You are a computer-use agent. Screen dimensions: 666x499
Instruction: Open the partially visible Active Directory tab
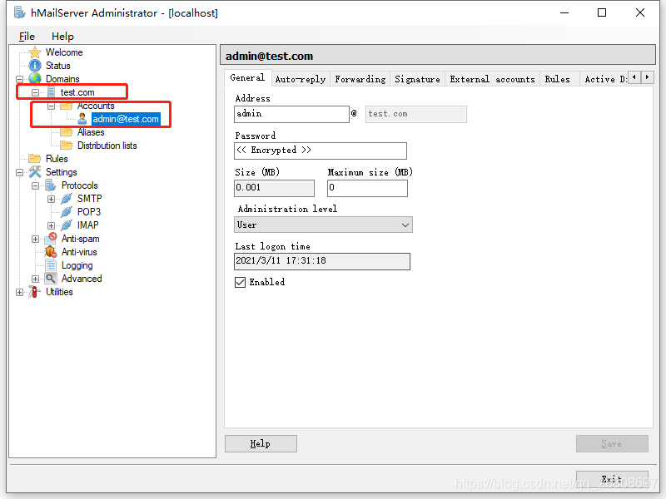[x=605, y=79]
